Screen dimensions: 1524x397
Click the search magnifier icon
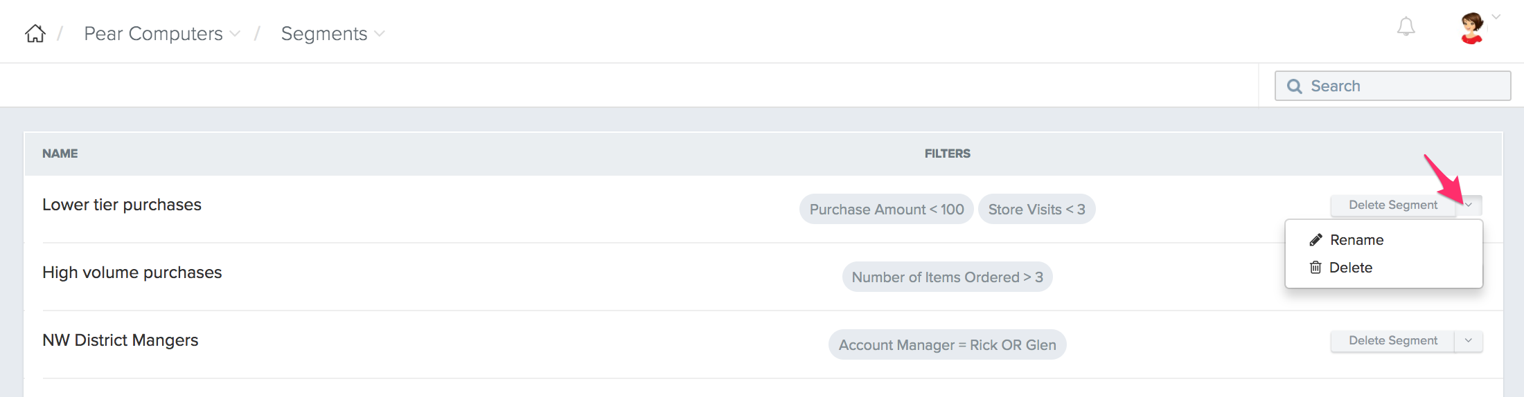(x=1294, y=86)
